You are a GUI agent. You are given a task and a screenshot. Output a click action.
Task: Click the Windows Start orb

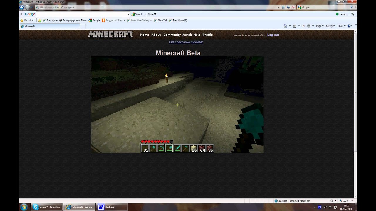coord(24,207)
